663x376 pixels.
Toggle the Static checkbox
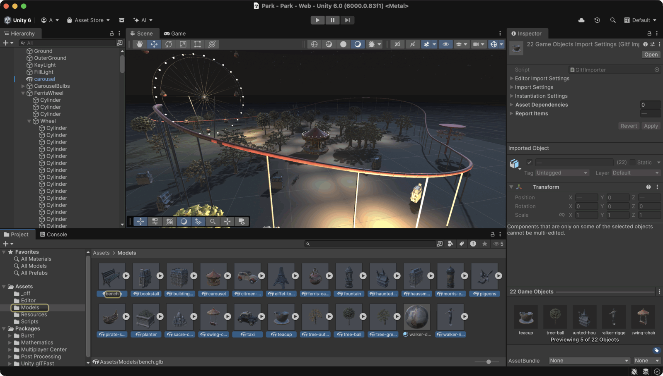pyautogui.click(x=632, y=163)
